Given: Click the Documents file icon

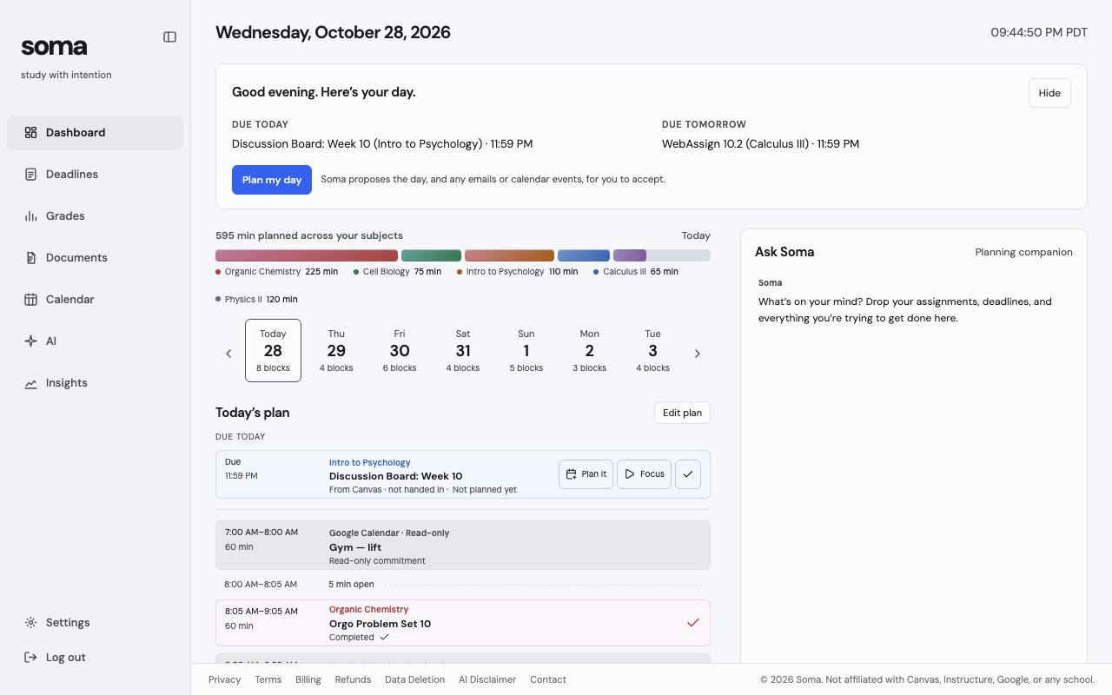Looking at the screenshot, I should [x=30, y=258].
